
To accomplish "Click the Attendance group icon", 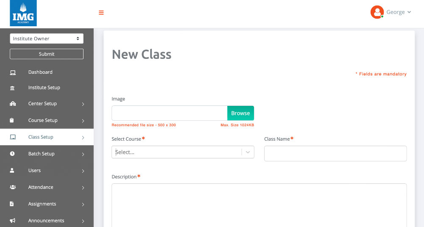I will pyautogui.click(x=12, y=187).
